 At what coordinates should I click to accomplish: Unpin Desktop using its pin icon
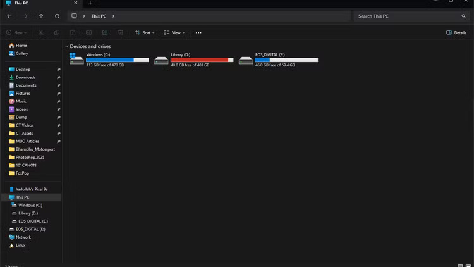[59, 70]
